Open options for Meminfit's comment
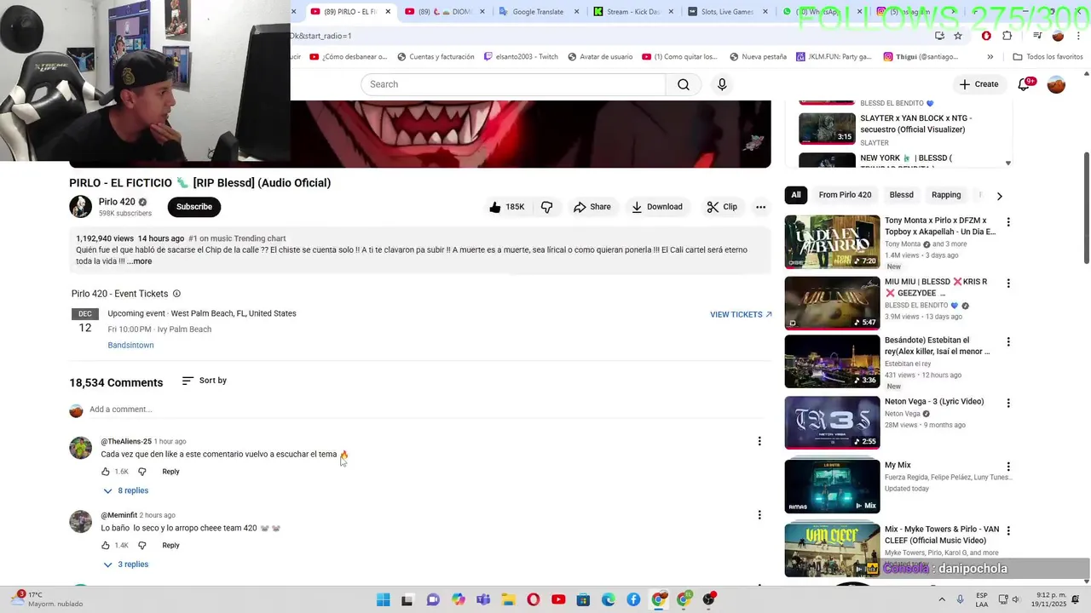 click(x=759, y=514)
